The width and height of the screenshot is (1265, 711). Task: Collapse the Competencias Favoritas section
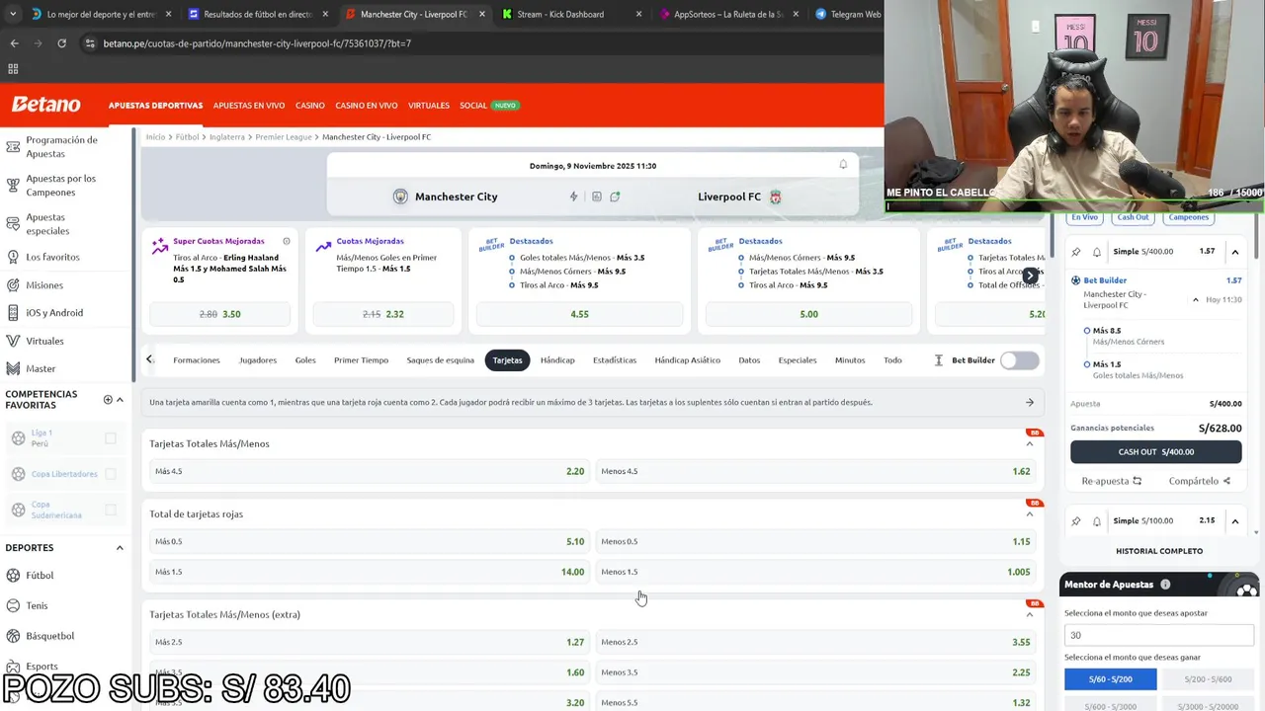tap(120, 400)
